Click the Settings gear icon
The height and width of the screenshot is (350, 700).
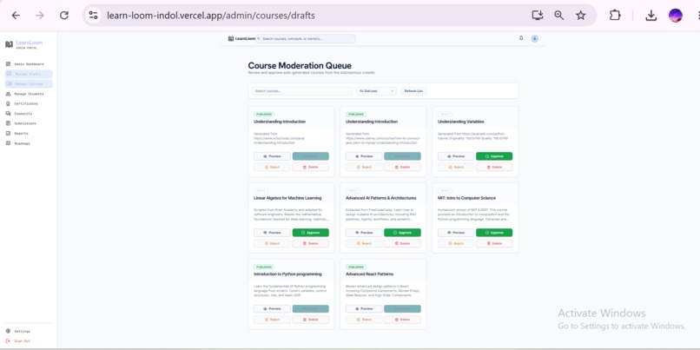tap(8, 331)
